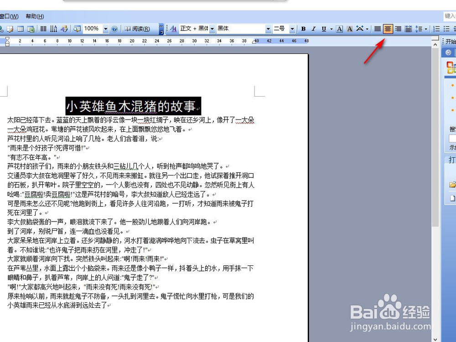The image size is (456, 342).
Task: Click the task pane search input field
Action: 452,139
